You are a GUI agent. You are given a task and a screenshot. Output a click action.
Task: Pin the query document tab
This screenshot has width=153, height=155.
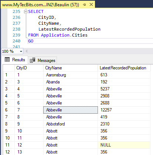(x=84, y=5)
